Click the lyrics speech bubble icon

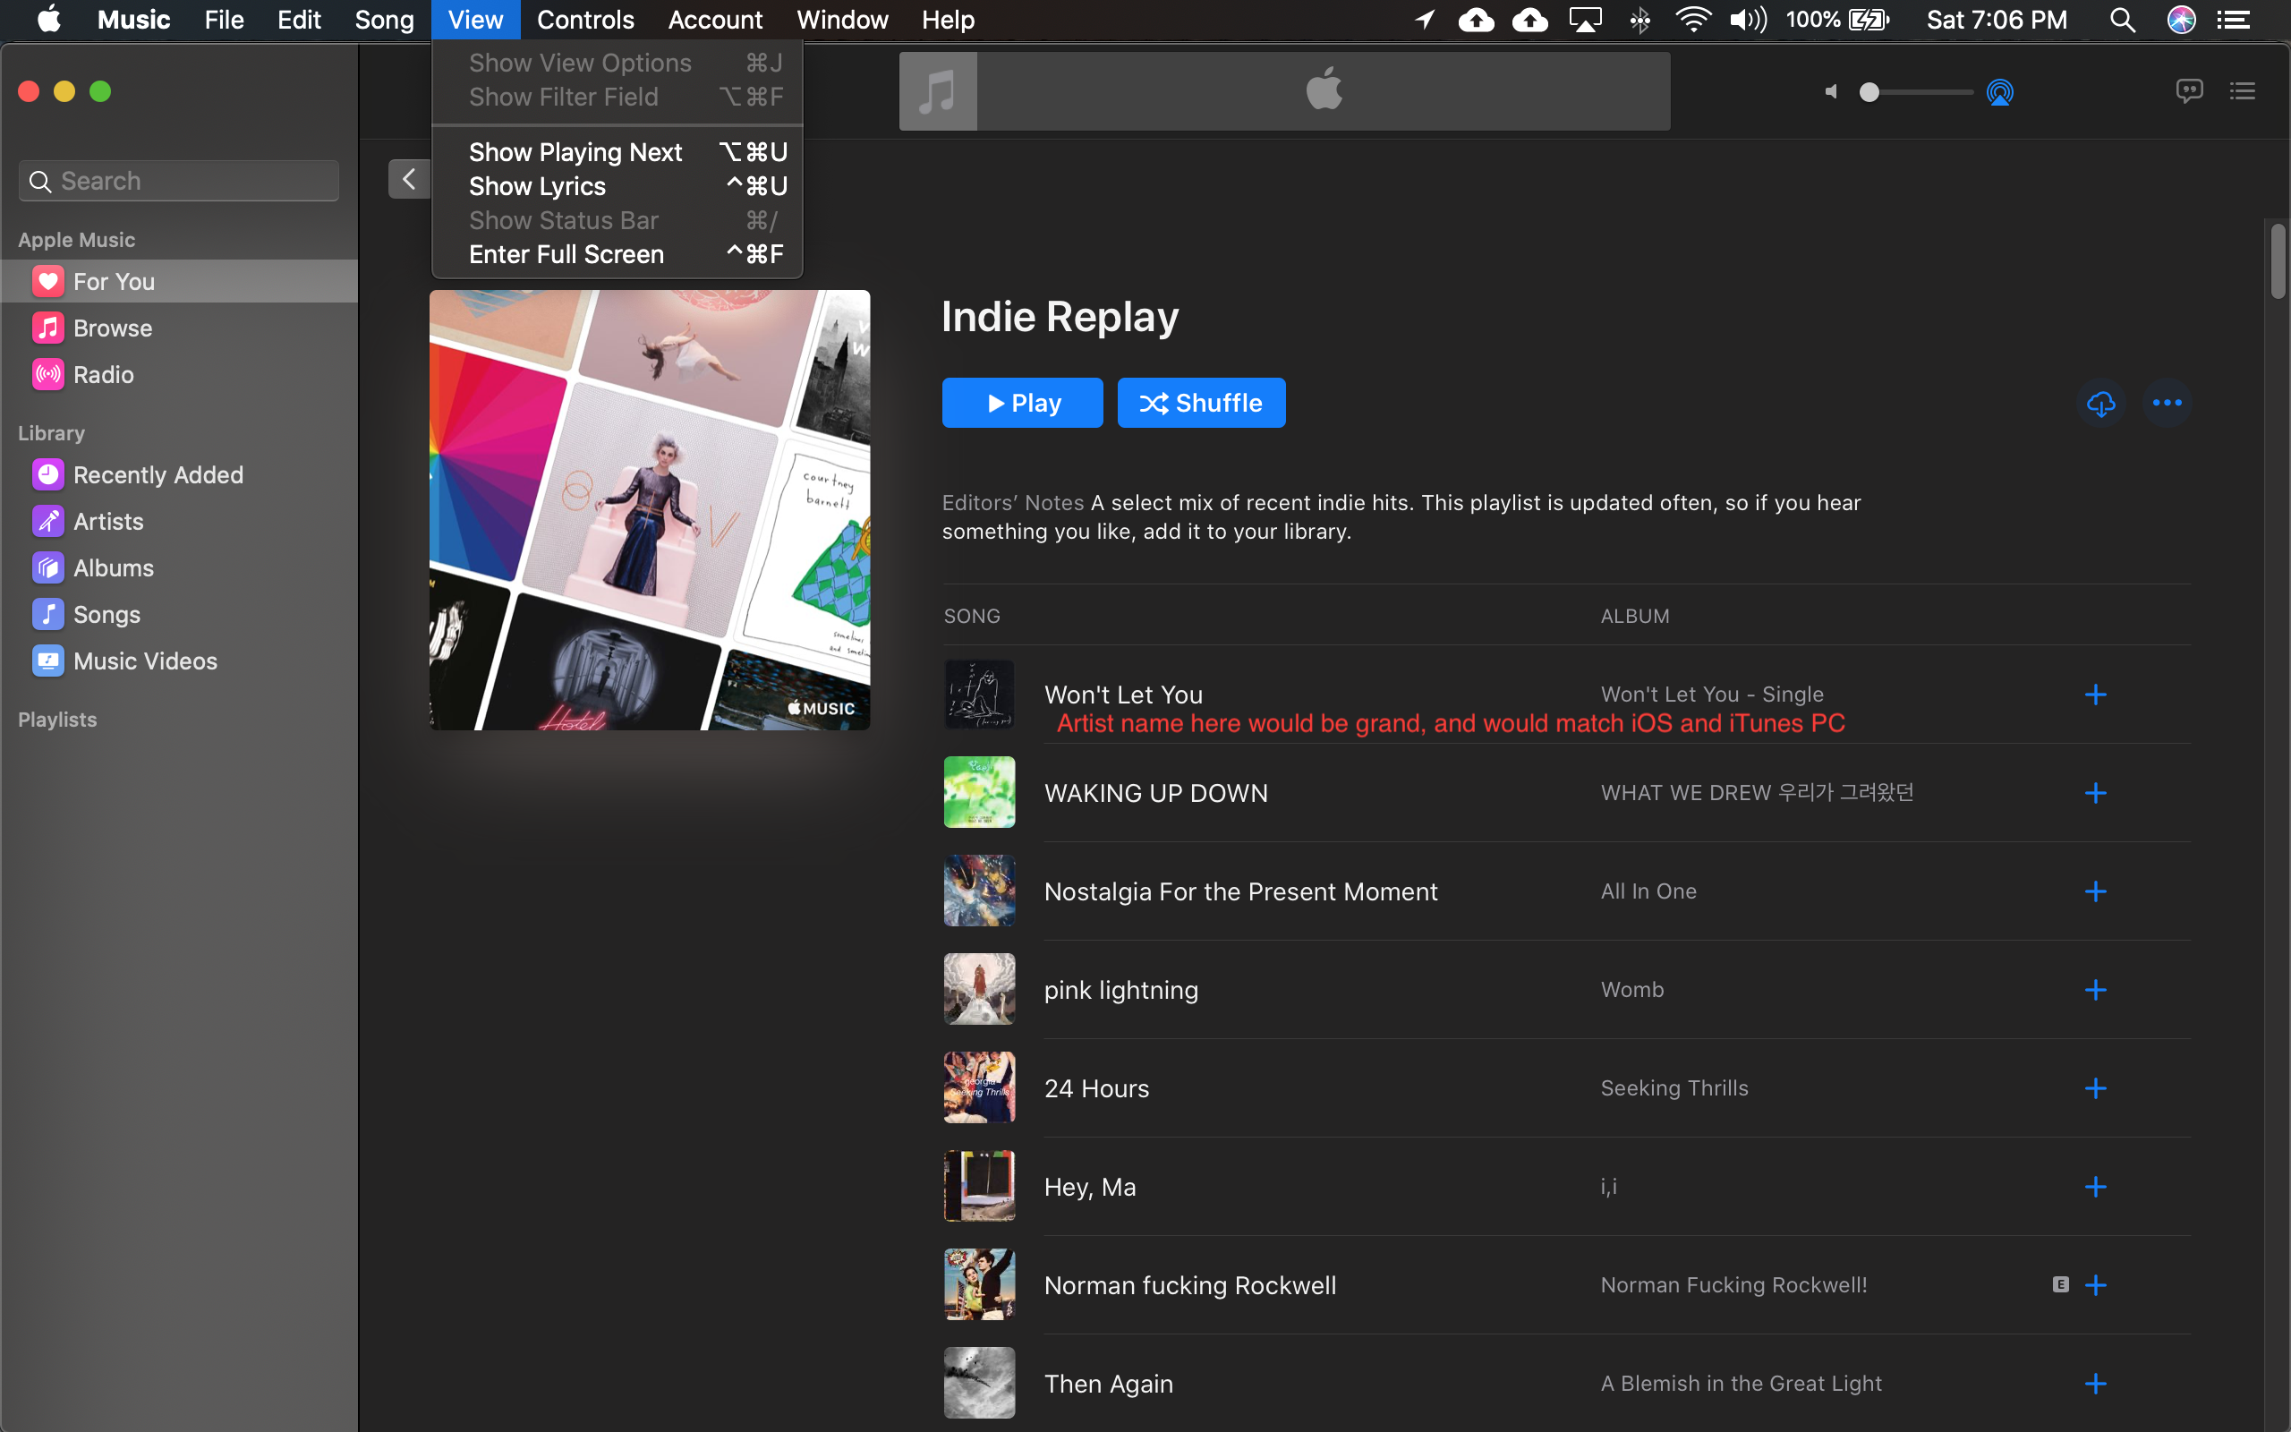pos(2189,91)
